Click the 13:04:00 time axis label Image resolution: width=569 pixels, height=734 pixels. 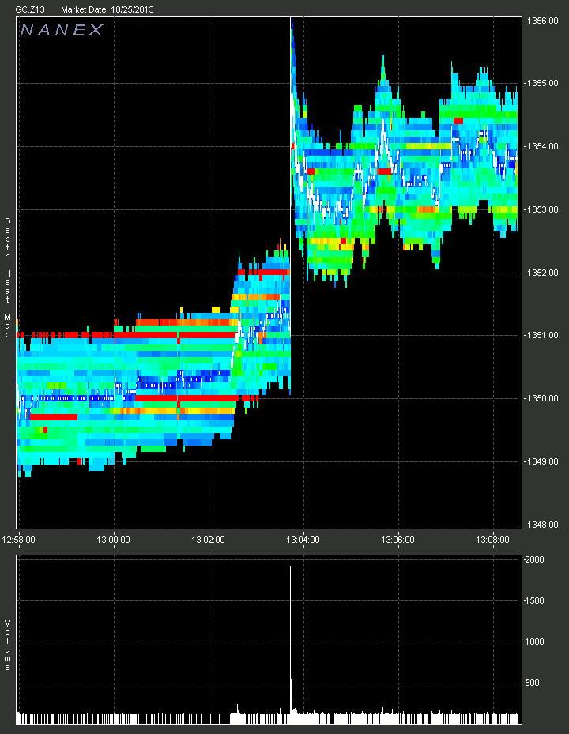[303, 540]
